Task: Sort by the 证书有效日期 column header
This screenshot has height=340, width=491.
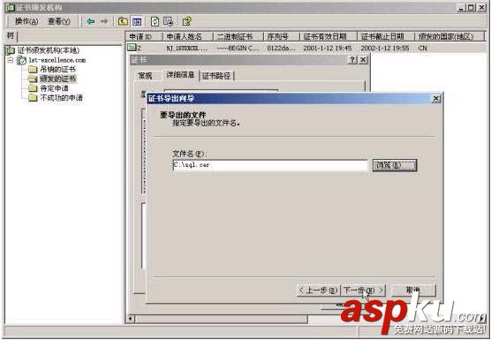Action: 329,36
